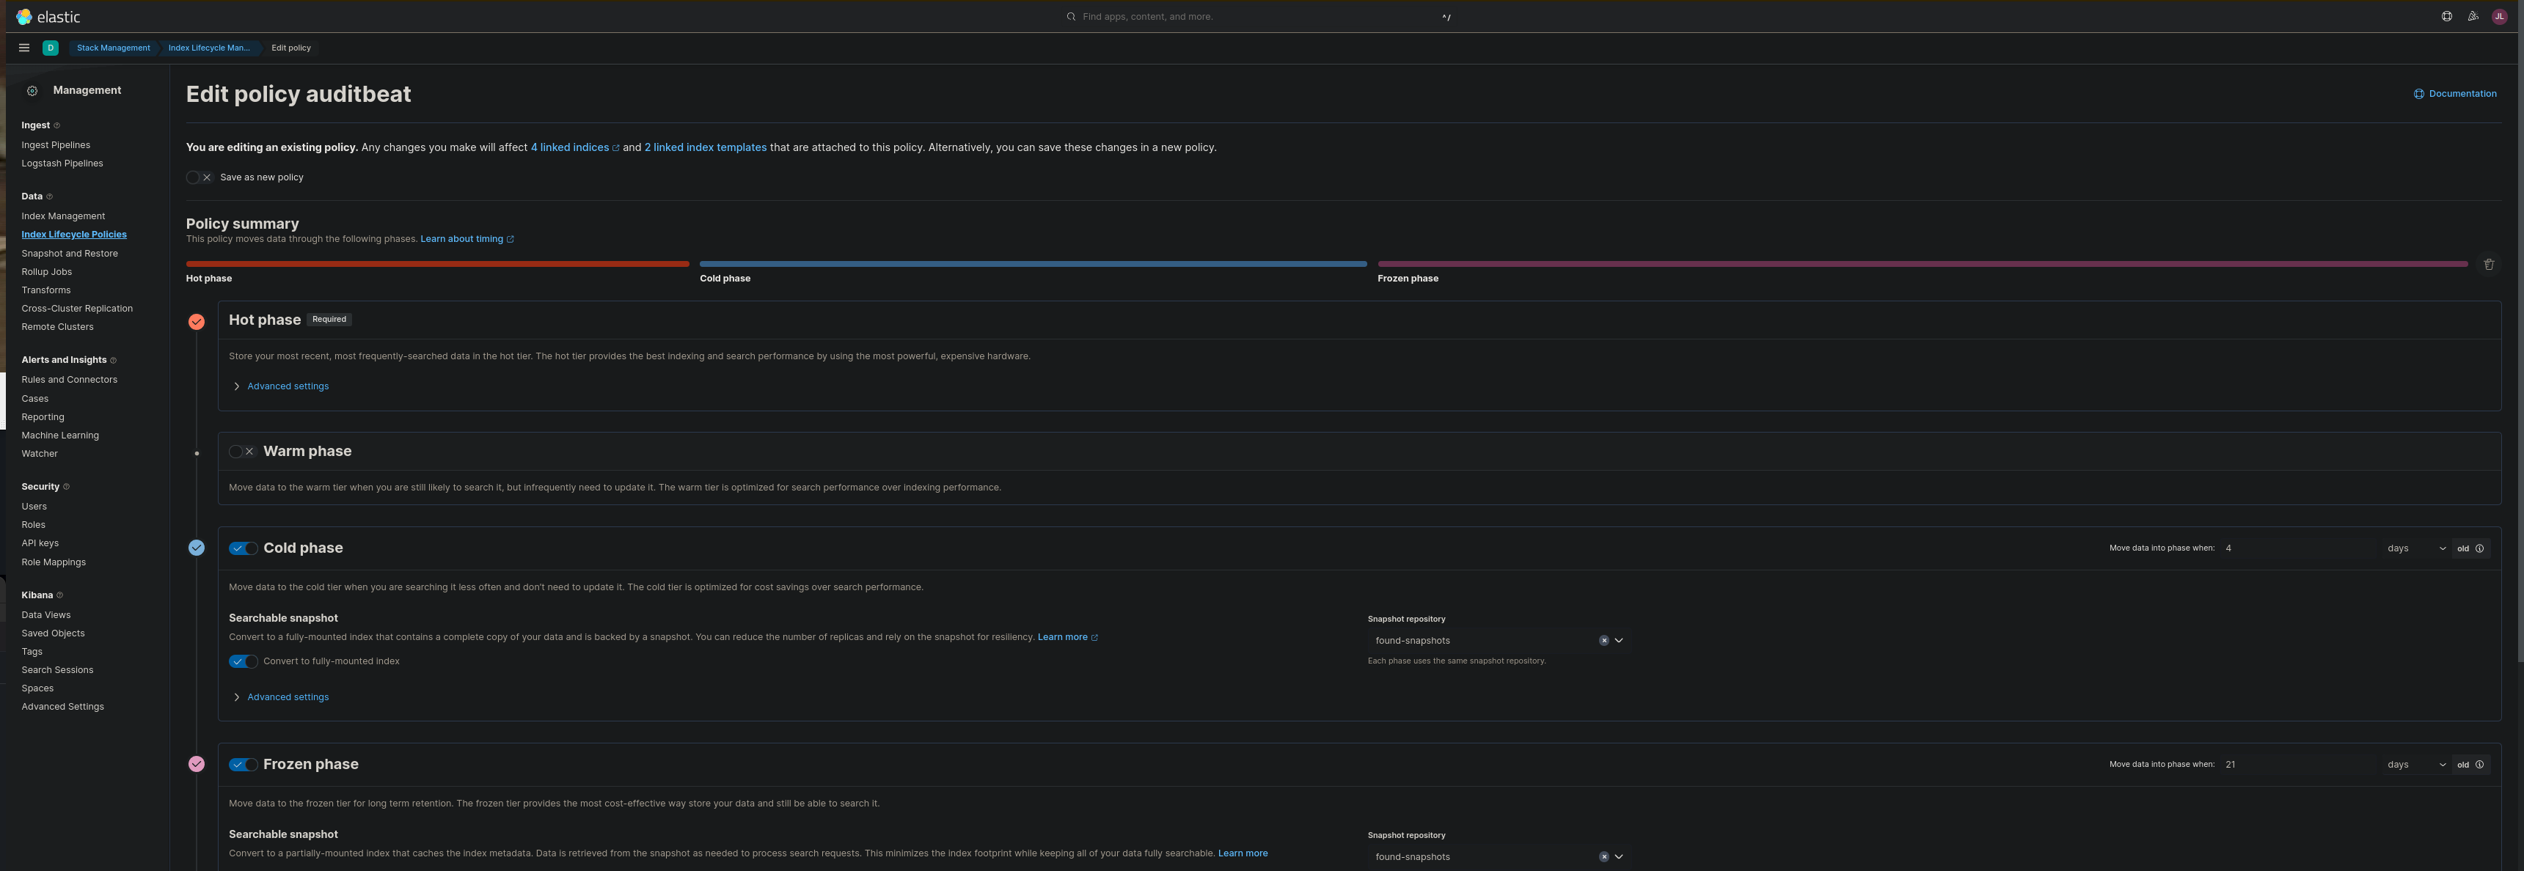Open the help menu icon in header

(x=2446, y=17)
